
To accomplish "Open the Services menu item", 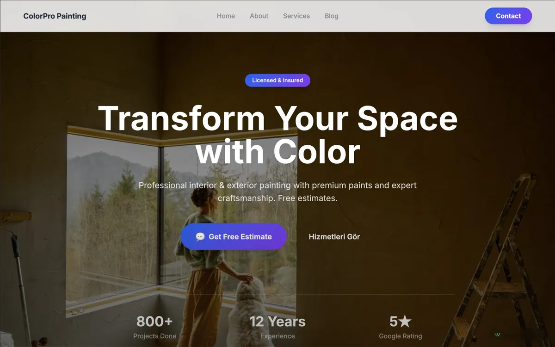I will pyautogui.click(x=296, y=16).
